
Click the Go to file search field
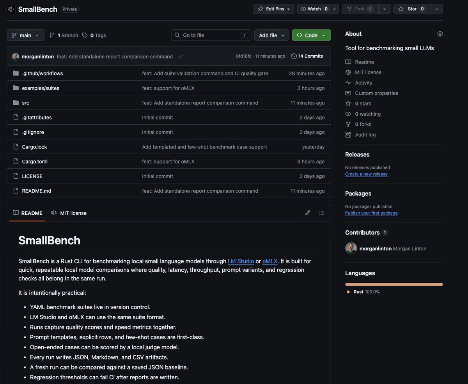pos(211,35)
